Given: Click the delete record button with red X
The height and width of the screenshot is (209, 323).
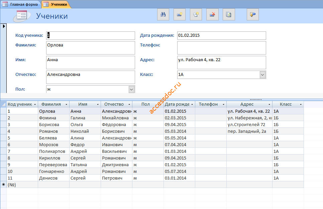Looking at the screenshot, I should 212,14.
